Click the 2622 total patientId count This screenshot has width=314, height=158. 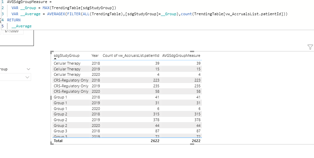[x=155, y=141]
